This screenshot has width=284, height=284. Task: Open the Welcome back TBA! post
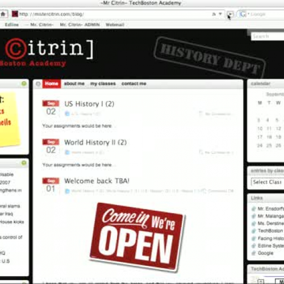(97, 181)
